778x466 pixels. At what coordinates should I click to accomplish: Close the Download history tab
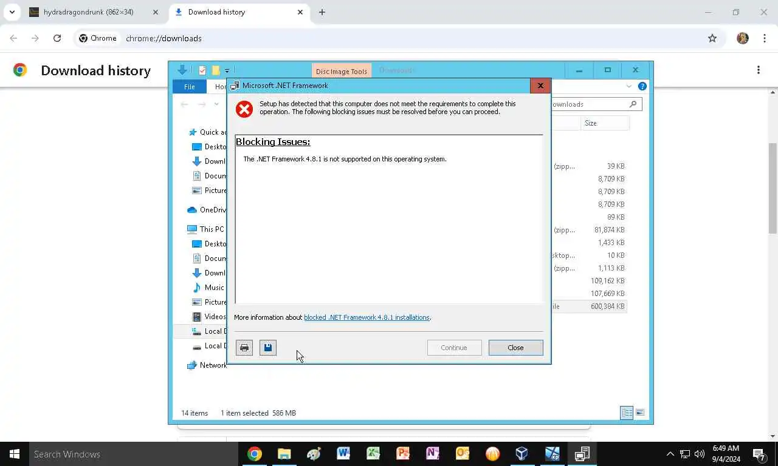300,12
